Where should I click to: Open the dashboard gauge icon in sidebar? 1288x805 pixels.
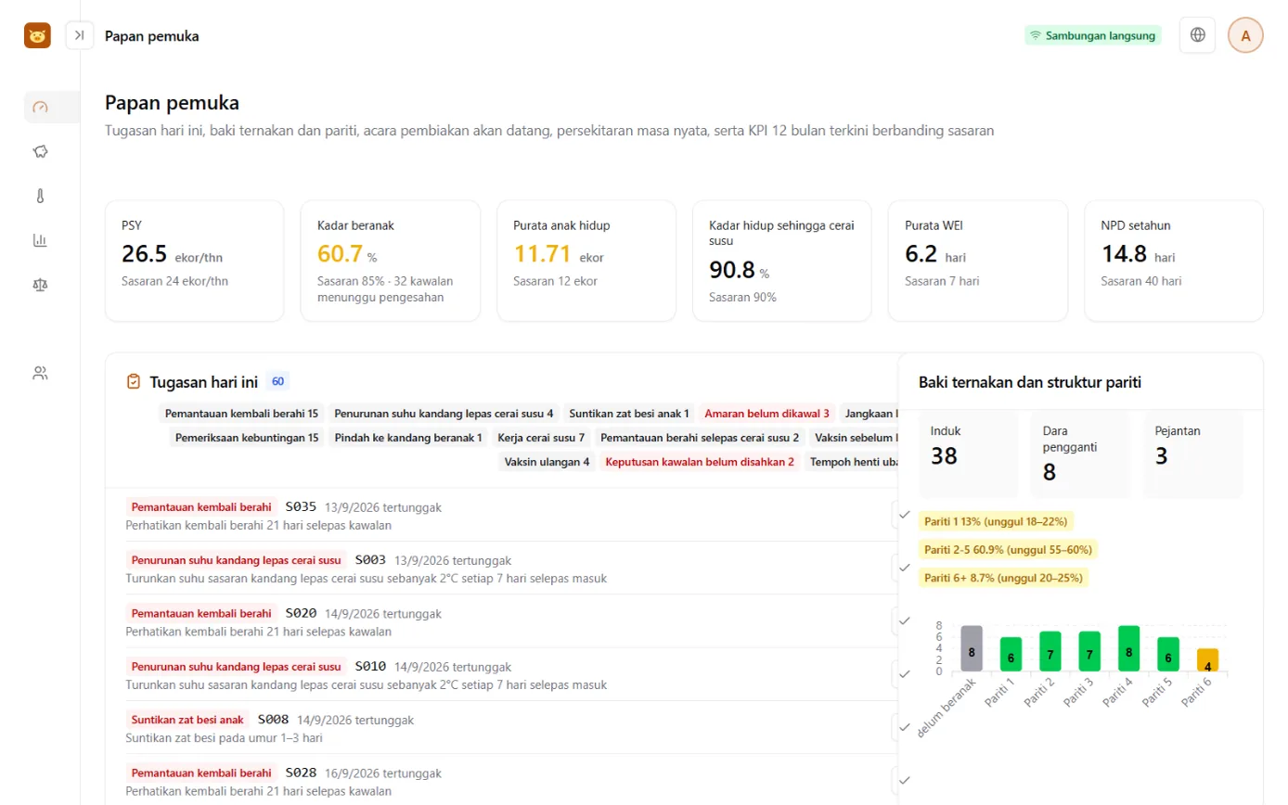tap(40, 108)
